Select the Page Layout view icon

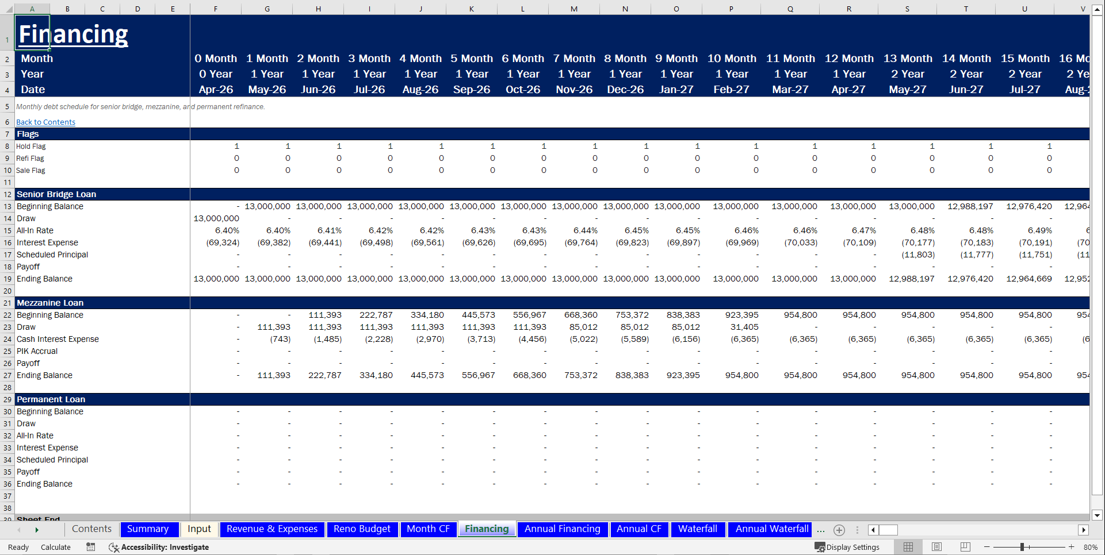tap(936, 547)
